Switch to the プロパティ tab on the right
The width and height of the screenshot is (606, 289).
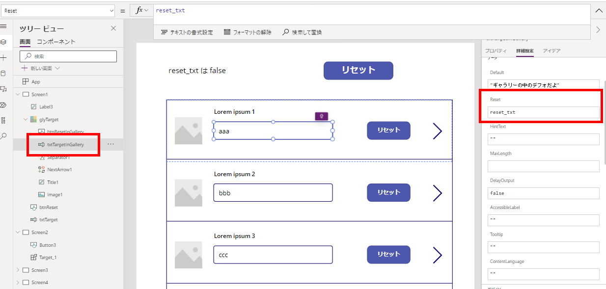(x=496, y=50)
